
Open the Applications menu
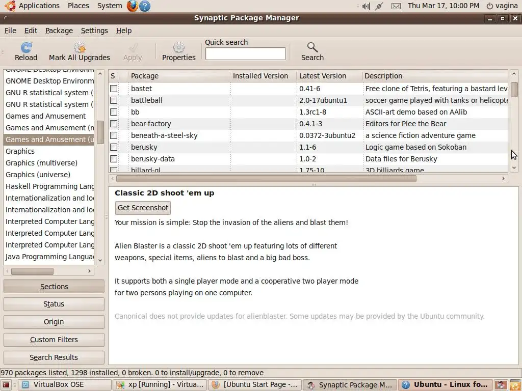tap(39, 6)
